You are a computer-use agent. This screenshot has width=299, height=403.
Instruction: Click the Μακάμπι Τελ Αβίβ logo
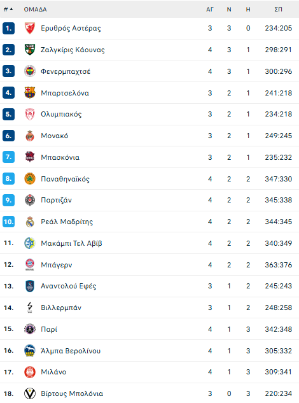pyautogui.click(x=30, y=243)
